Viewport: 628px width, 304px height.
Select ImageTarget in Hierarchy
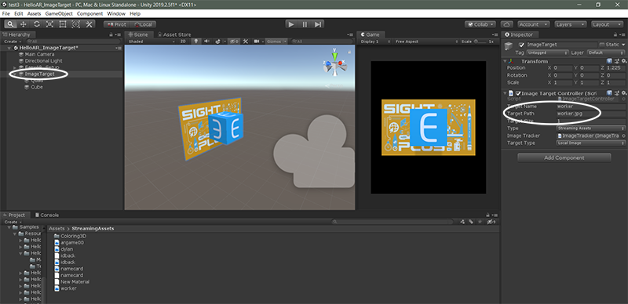pyautogui.click(x=39, y=74)
